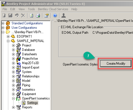Click the System node icon

coord(18,72)
